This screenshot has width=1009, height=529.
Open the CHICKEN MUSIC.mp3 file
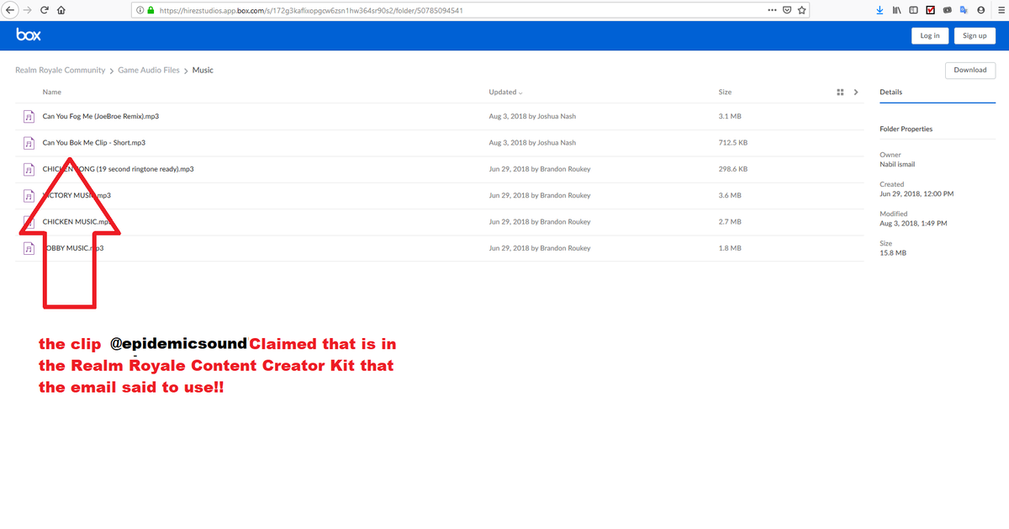click(77, 222)
